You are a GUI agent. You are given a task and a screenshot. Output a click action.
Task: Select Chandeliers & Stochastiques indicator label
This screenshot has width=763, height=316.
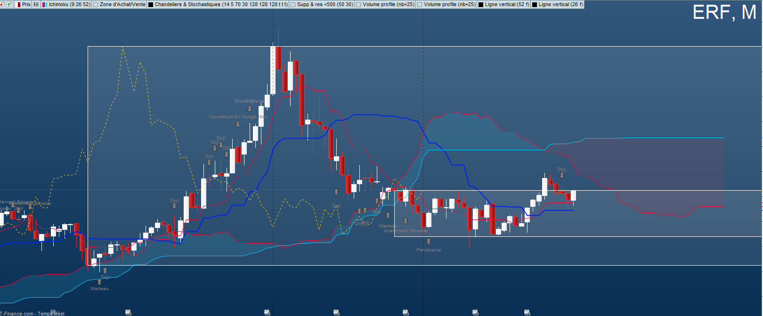coord(221,4)
